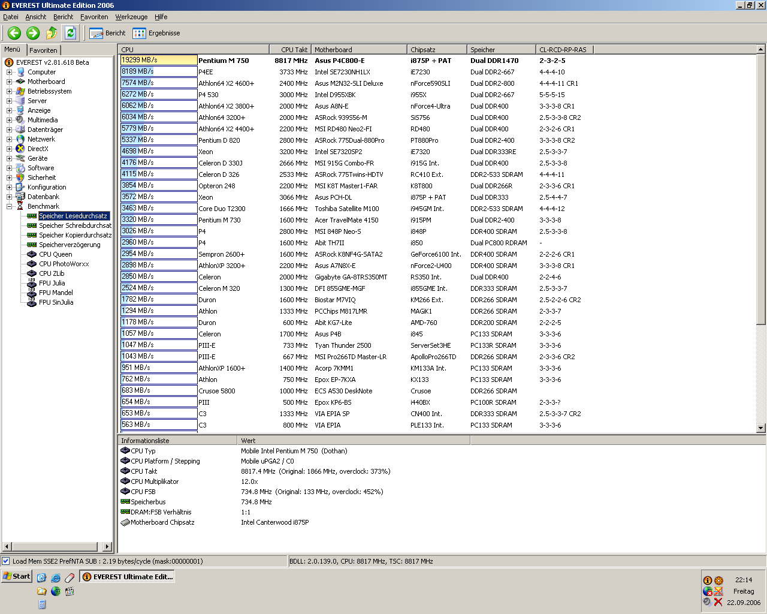
Task: Click the results list scroll-down arrow
Action: [761, 428]
